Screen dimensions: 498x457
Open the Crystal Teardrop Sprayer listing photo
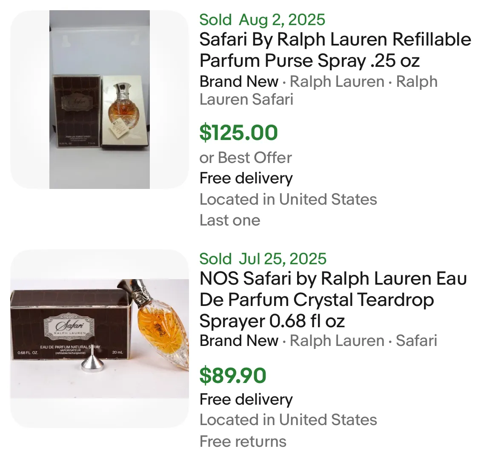point(99,338)
